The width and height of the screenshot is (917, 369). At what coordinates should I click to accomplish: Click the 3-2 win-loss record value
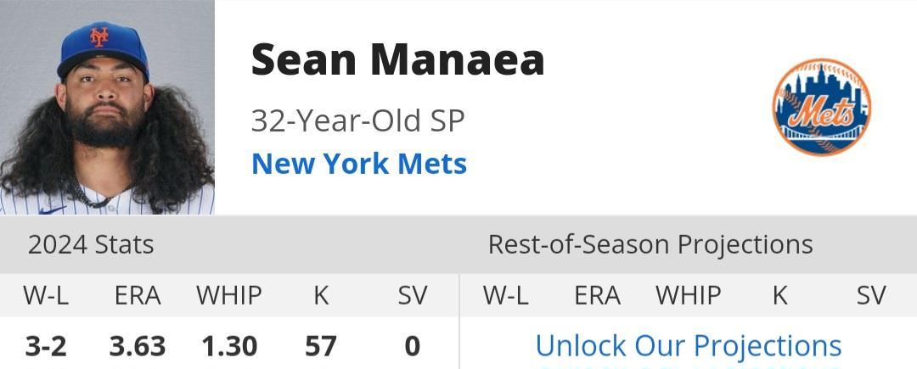46,346
